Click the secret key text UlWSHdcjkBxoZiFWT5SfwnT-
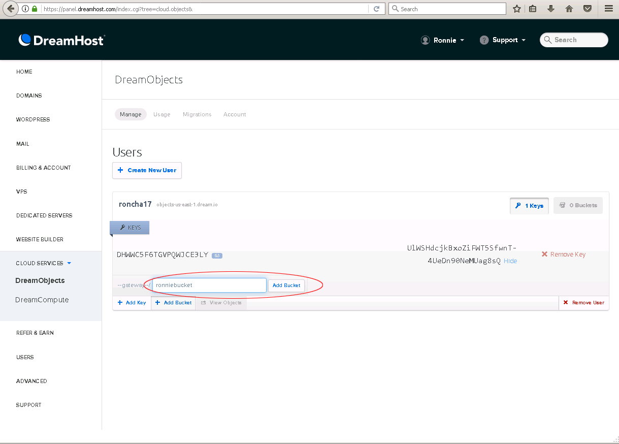Screen dimensions: 619x444 (x=462, y=248)
